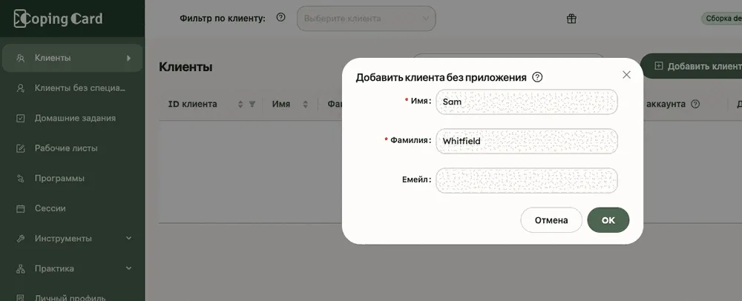This screenshot has width=742, height=301.
Task: Click the Практика hierarchy icon
Action: click(20, 269)
